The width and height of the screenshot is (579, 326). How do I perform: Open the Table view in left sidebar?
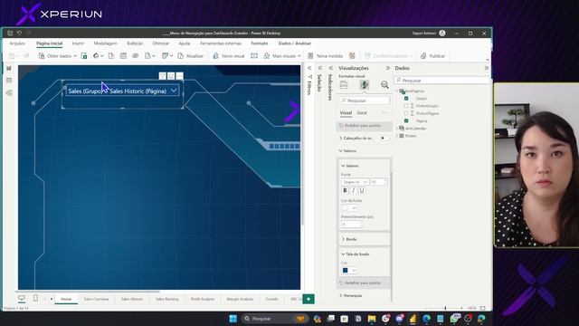tap(9, 81)
